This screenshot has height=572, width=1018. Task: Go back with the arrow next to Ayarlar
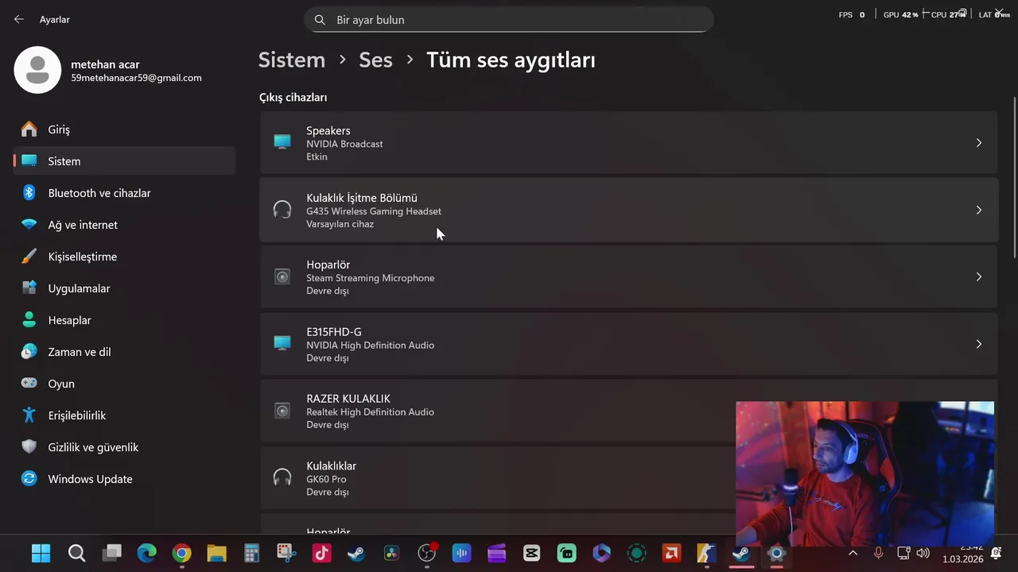tap(19, 19)
